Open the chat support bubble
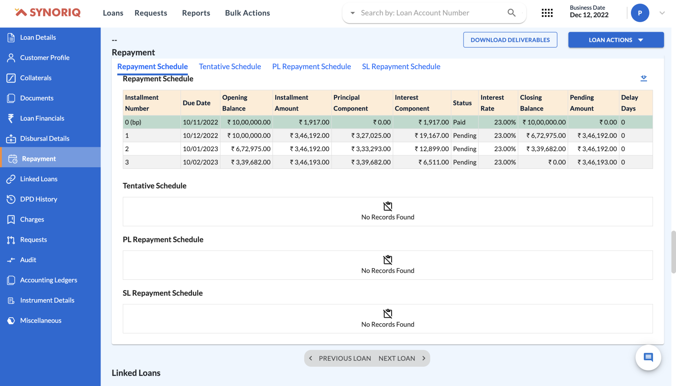This screenshot has height=386, width=676. (648, 357)
